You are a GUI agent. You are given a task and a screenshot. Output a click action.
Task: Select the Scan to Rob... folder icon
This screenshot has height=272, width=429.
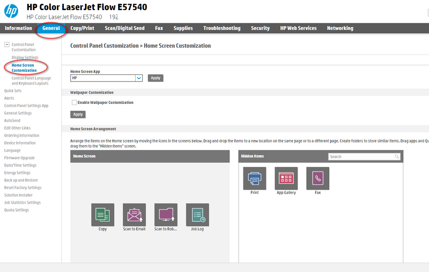click(166, 215)
